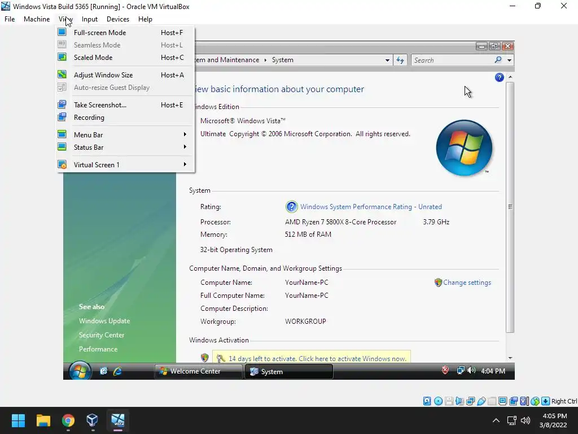578x434 pixels.
Task: Click the blue help question mark in System window
Action: click(499, 77)
